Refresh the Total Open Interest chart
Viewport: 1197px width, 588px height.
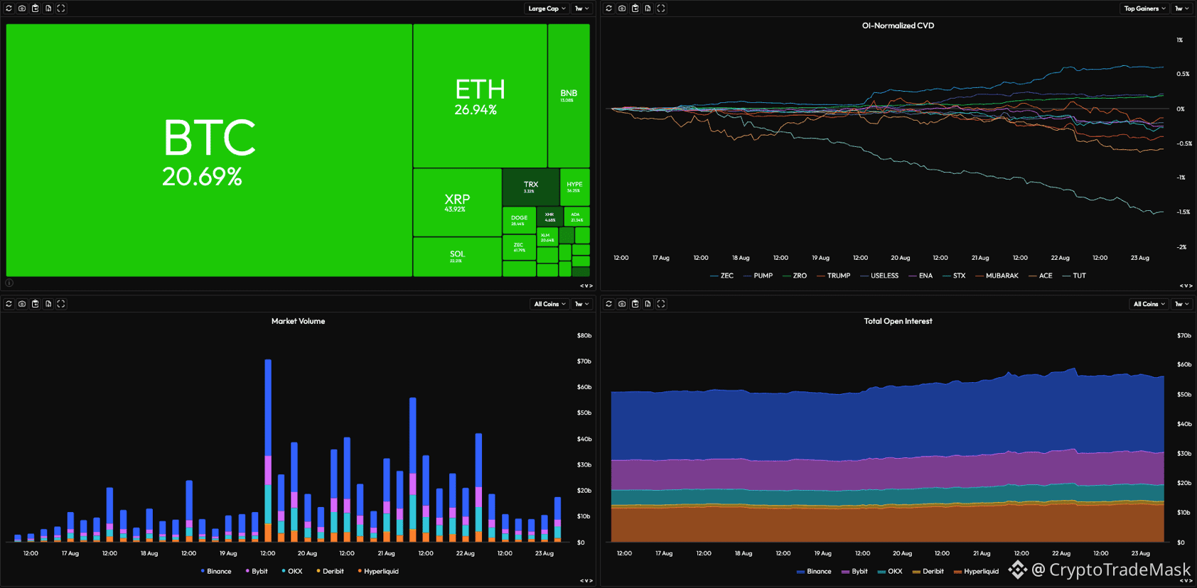[609, 304]
